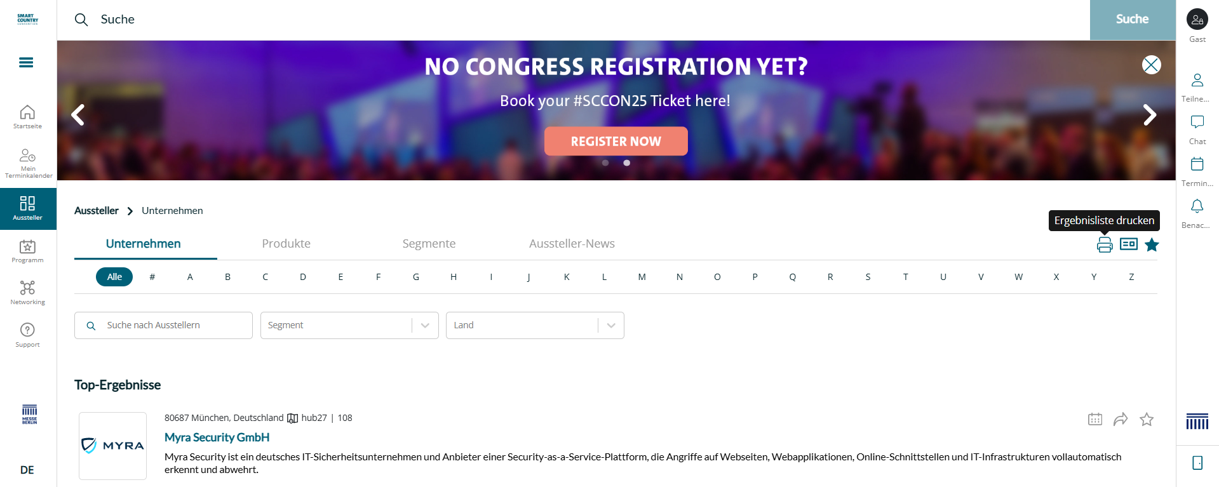Open the Myra Security GmbH link

pos(217,437)
